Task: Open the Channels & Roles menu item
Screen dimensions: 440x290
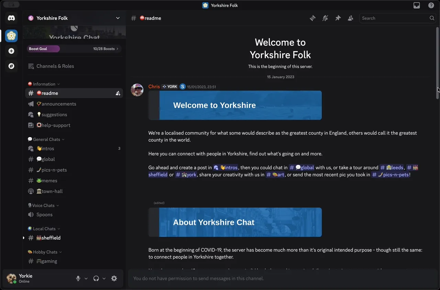Action: 55,66
